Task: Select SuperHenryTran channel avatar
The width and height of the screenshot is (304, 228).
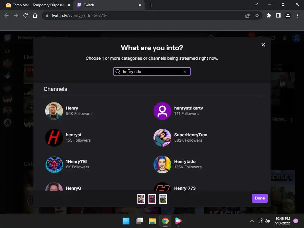Action: pyautogui.click(x=162, y=138)
